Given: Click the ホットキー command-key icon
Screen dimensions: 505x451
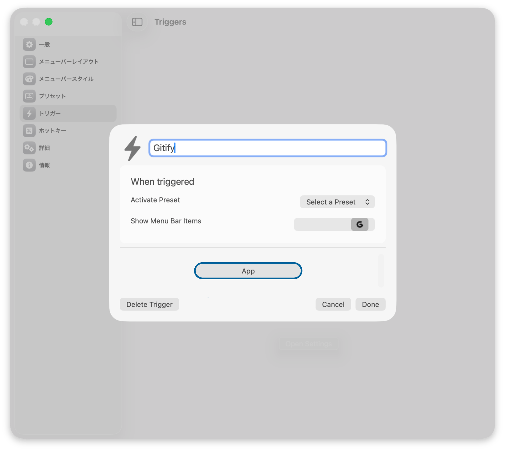Looking at the screenshot, I should click(x=29, y=131).
